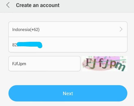This screenshot has width=134, height=106.
Task: Click the blue scribble covering the phone number
Action: [30, 45]
